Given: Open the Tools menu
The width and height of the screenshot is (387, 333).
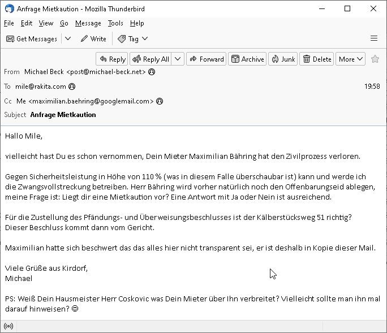Looking at the screenshot, I should [x=115, y=23].
